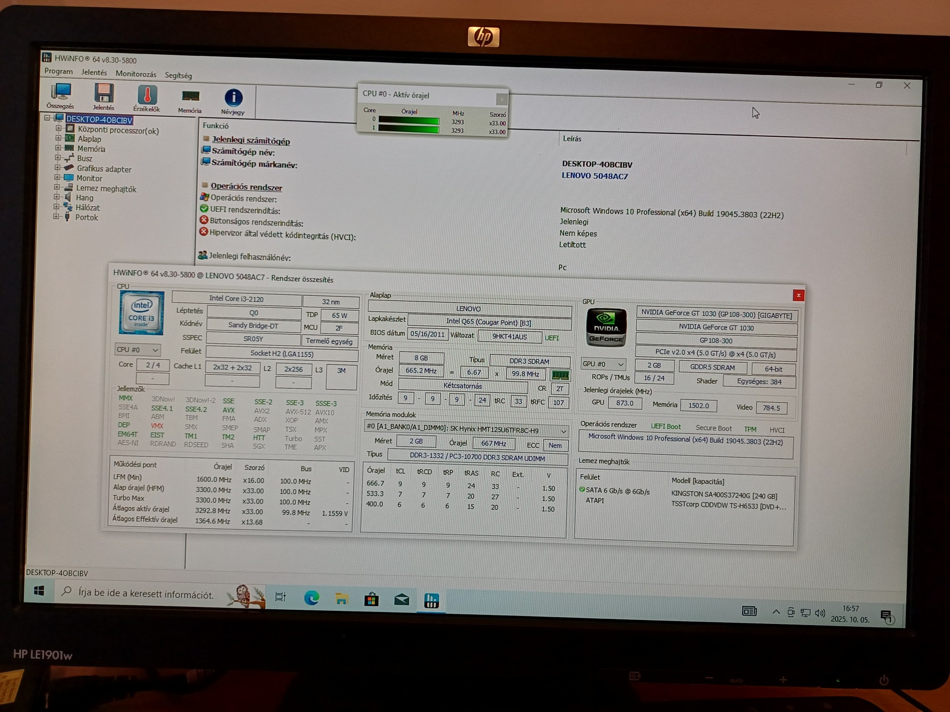
Task: Click the NVIDIA GeForce logo
Action: (606, 328)
